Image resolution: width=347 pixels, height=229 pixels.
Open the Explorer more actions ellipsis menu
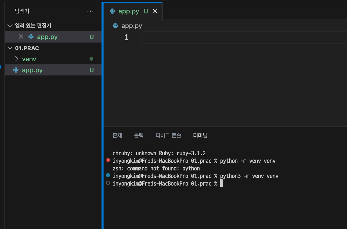90,11
